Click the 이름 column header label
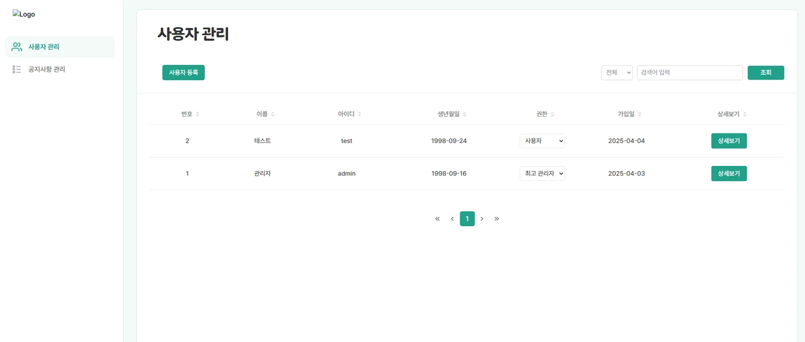Image resolution: width=805 pixels, height=342 pixels. click(x=262, y=114)
